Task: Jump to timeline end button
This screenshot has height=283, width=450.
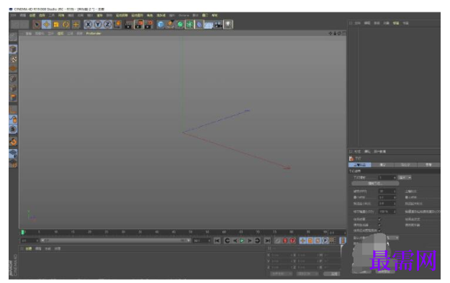Action: click(x=267, y=241)
